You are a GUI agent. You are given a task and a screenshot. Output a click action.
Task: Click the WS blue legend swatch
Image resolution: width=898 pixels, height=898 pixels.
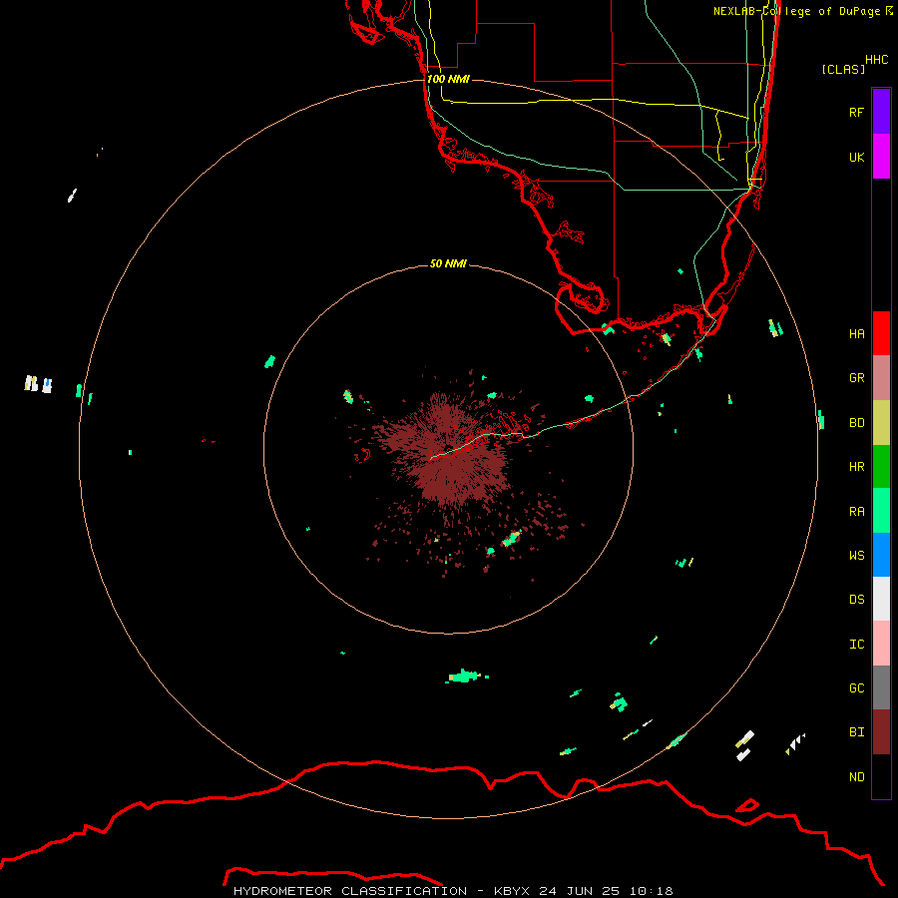[x=881, y=555]
